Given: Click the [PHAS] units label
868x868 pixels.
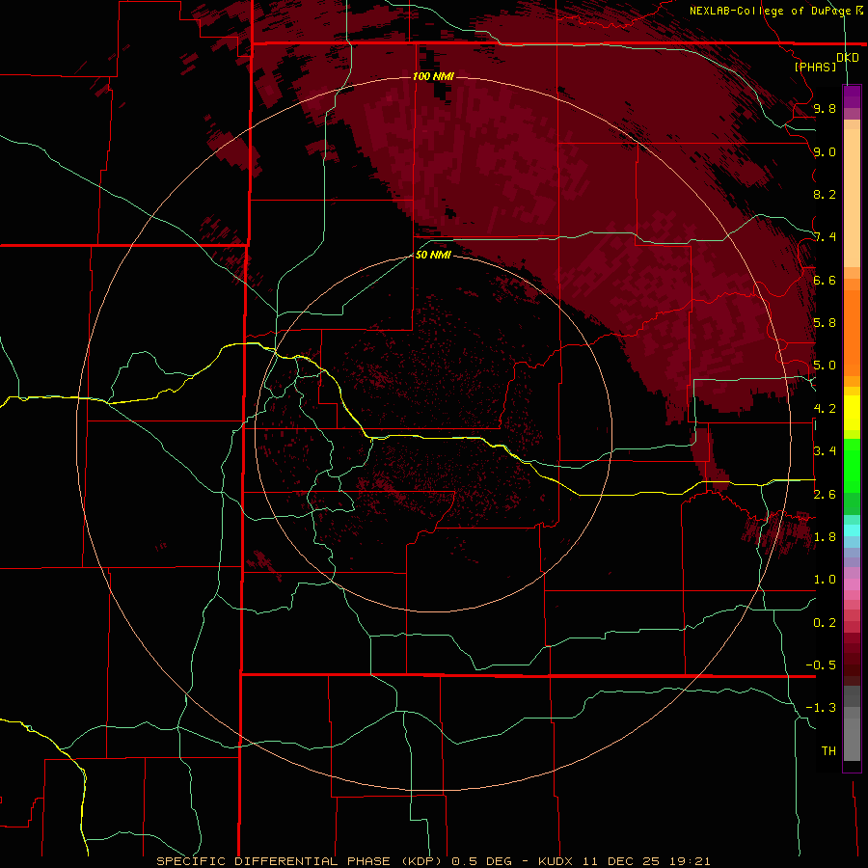Looking at the screenshot, I should point(815,67).
